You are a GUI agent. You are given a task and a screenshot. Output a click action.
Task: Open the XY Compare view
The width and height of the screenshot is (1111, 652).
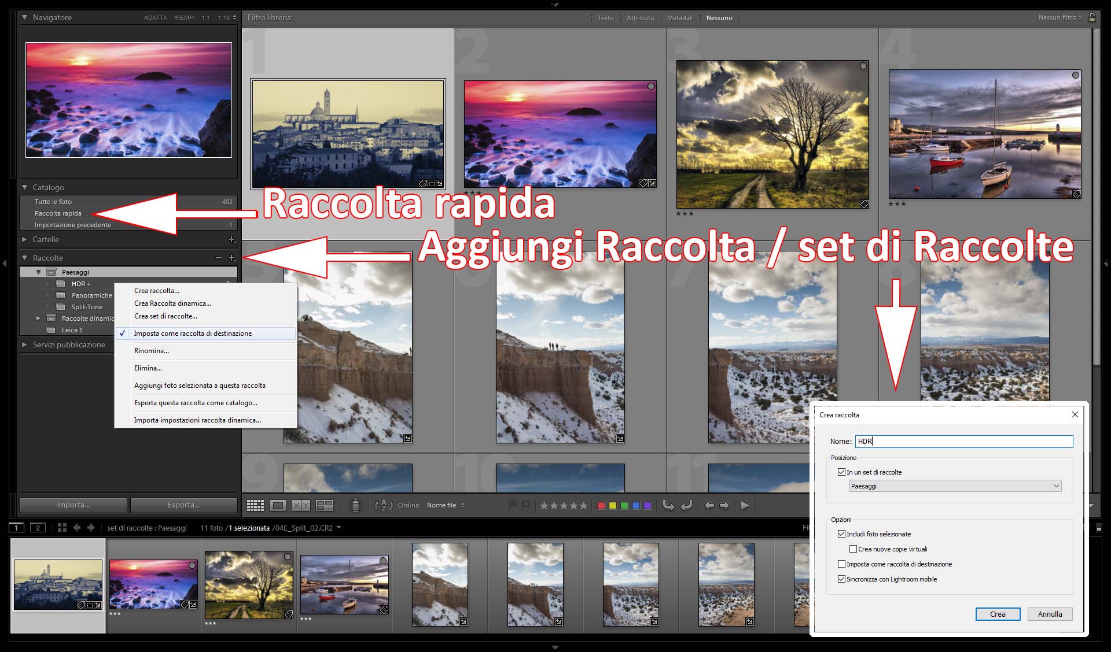pyautogui.click(x=301, y=505)
